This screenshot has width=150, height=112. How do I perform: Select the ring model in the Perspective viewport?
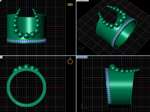116,27
